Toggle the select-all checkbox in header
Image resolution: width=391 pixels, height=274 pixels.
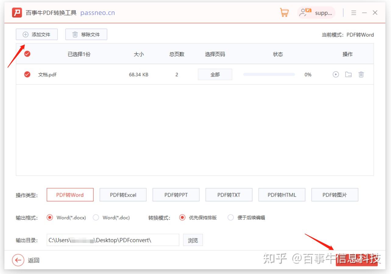pyautogui.click(x=27, y=54)
